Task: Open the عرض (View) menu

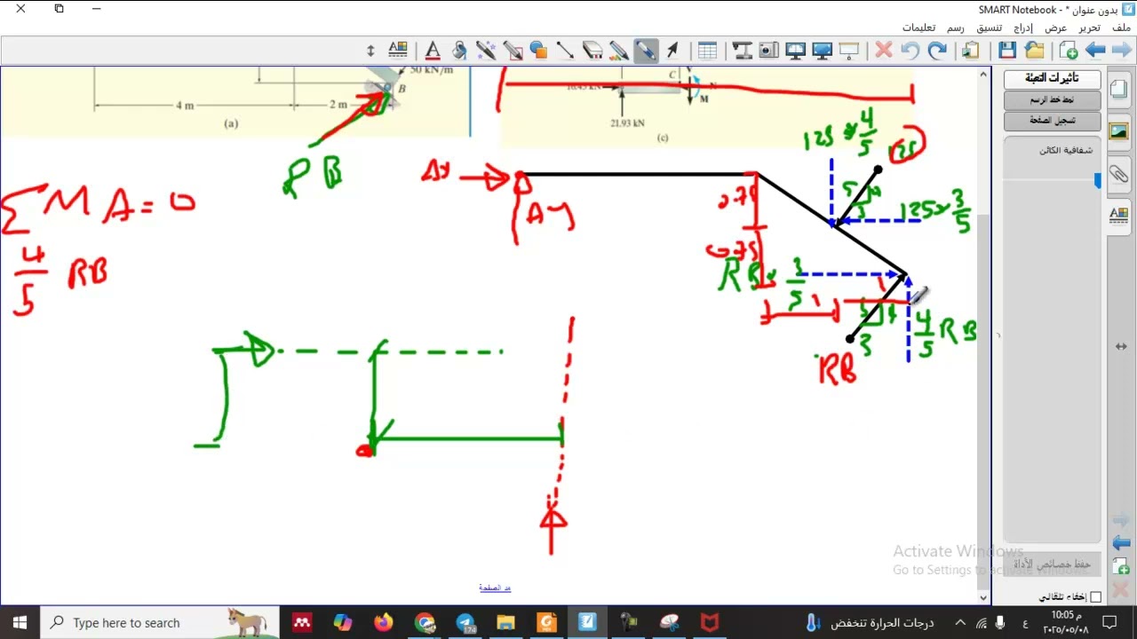Action: click(1056, 28)
